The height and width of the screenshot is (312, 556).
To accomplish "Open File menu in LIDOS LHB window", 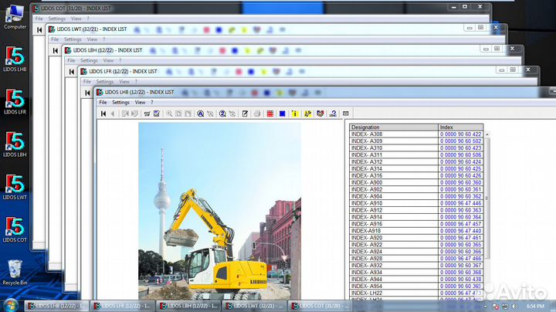I will (103, 102).
